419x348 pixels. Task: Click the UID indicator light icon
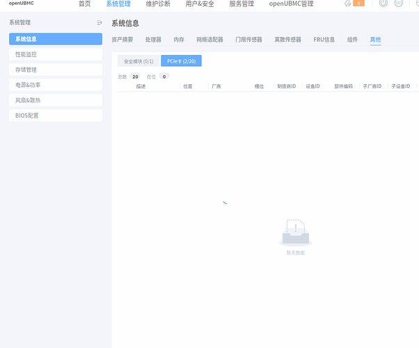[398, 3]
